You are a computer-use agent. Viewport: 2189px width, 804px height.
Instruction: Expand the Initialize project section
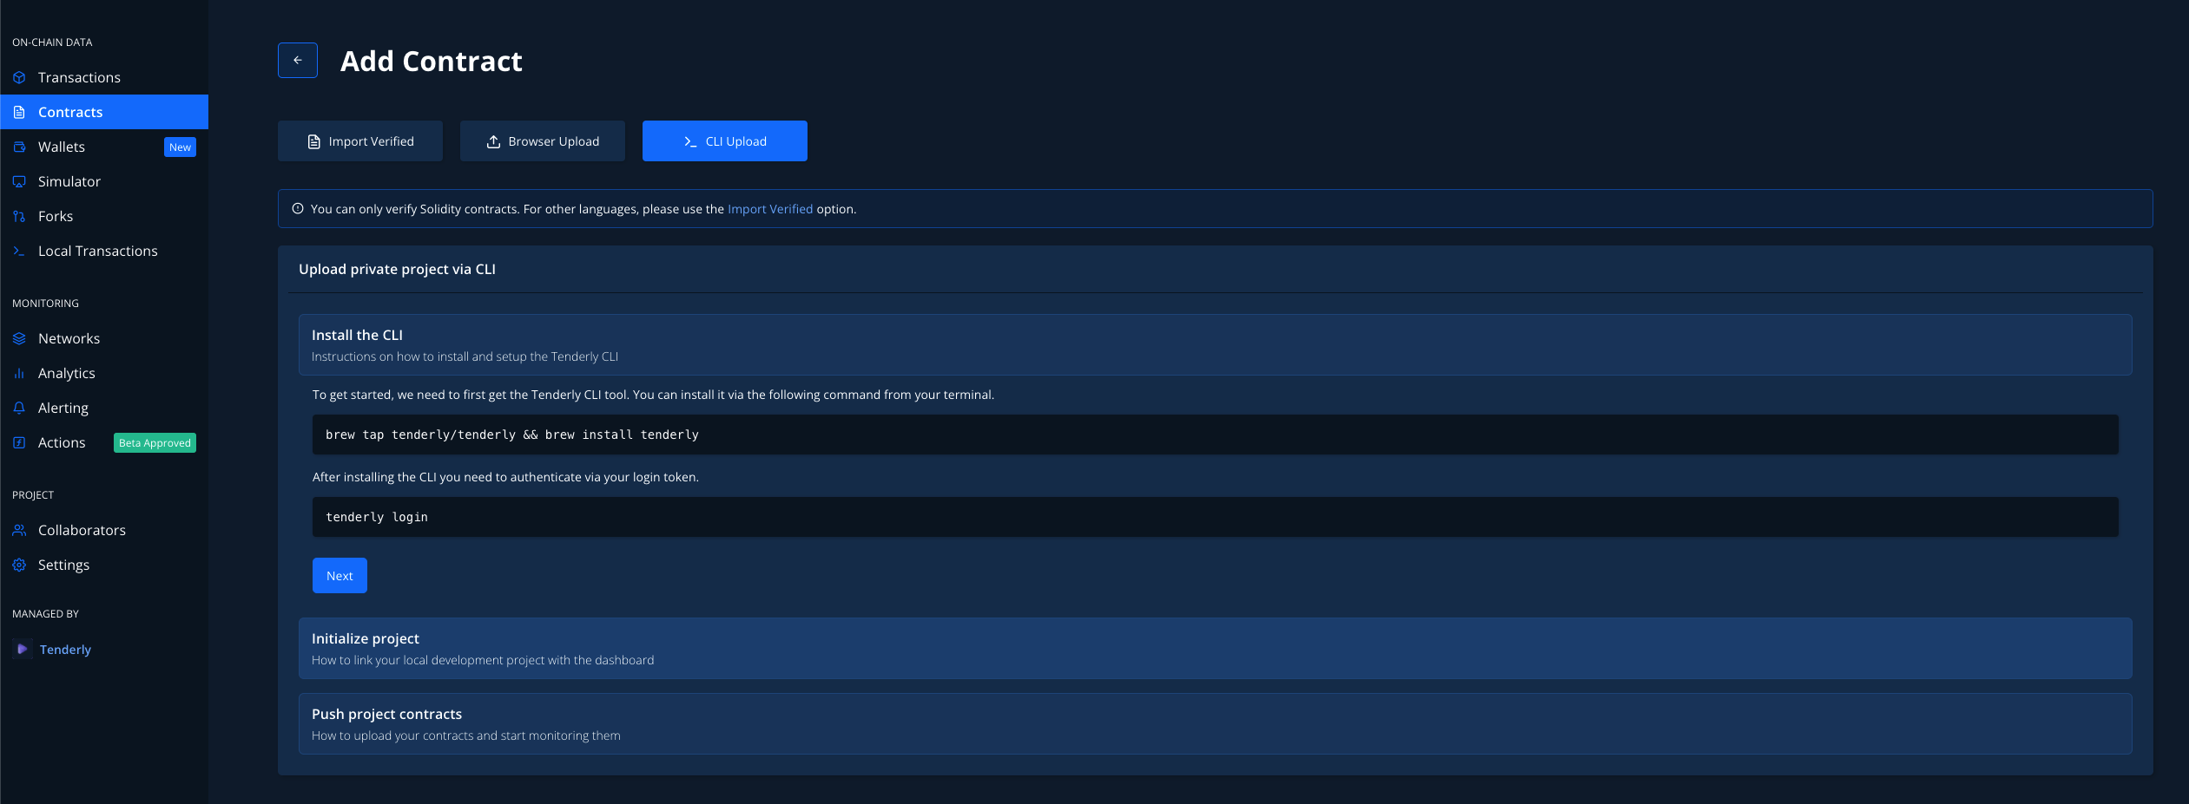point(1215,648)
